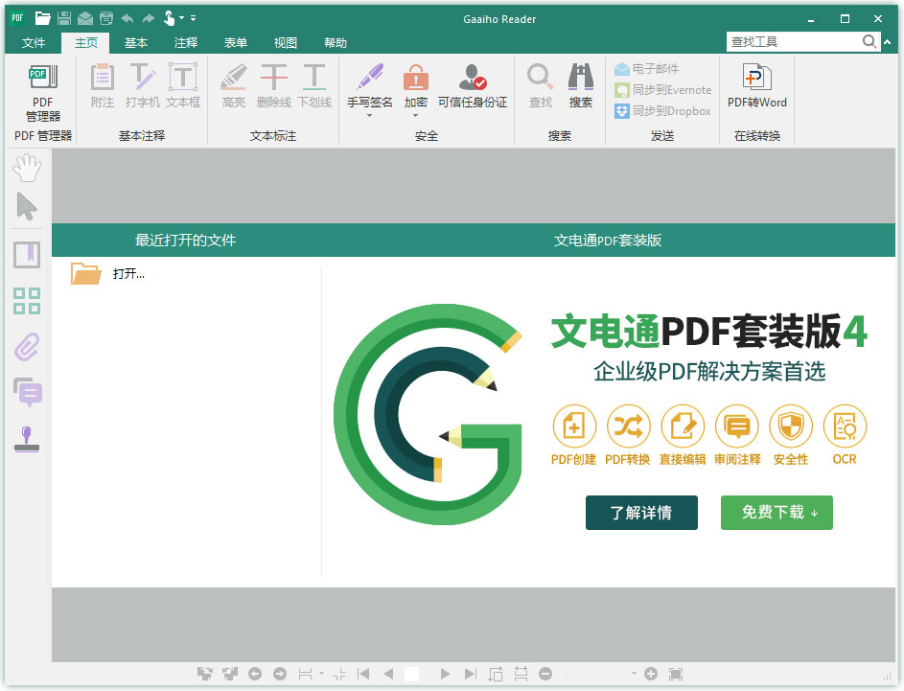Switch to the 注释 ribbon tab
Viewport: 904px width, 691px height.
coord(186,42)
